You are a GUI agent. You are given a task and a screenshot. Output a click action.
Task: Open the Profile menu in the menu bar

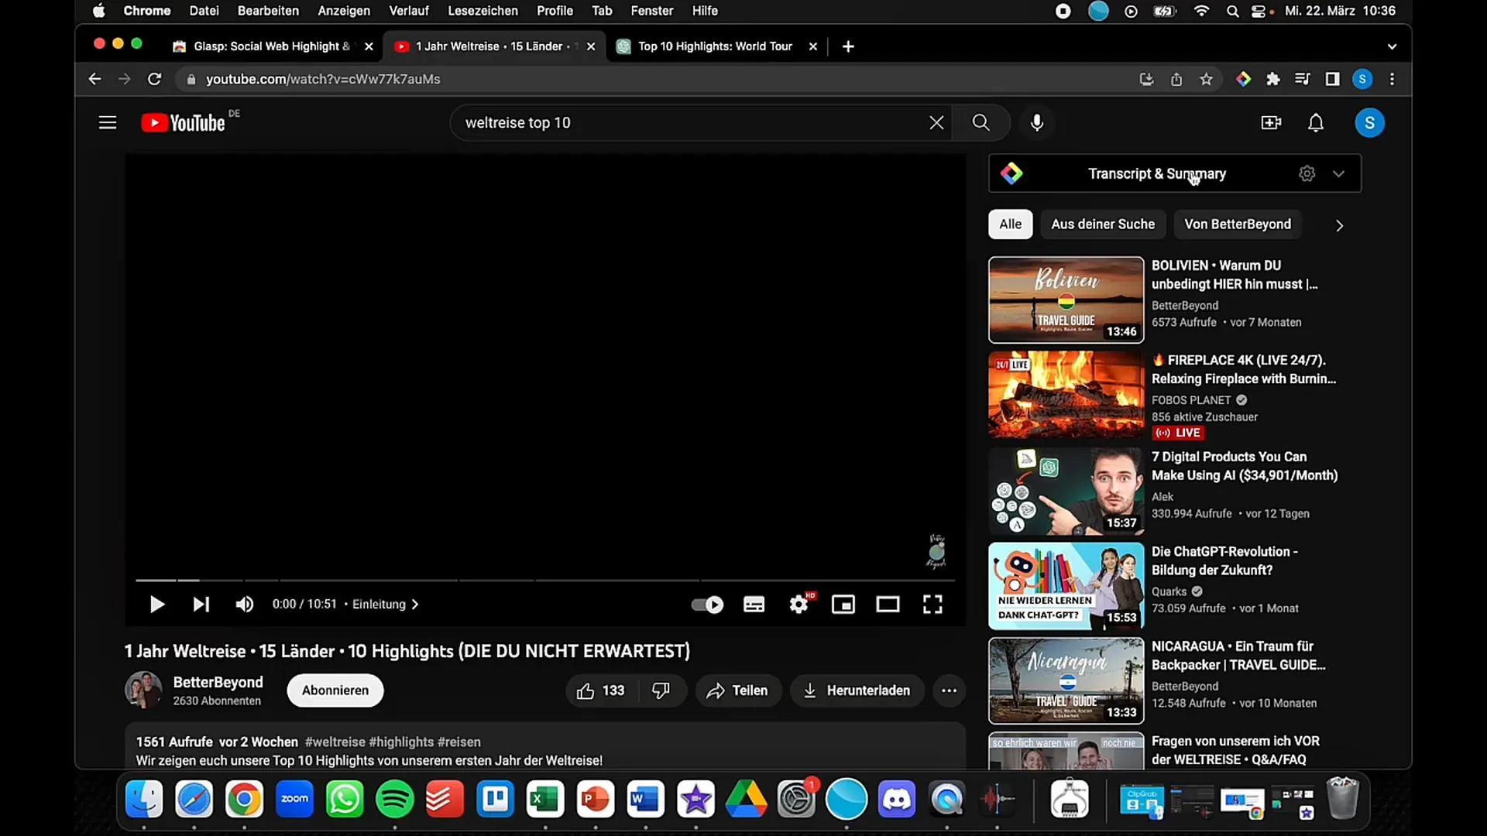point(555,11)
